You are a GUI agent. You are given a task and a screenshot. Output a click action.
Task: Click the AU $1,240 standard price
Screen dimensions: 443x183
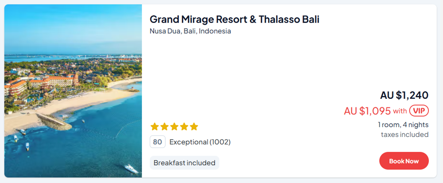pos(404,95)
